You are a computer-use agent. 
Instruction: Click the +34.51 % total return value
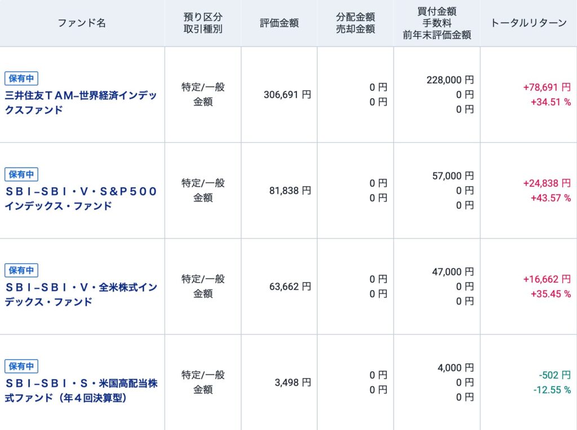tap(551, 102)
